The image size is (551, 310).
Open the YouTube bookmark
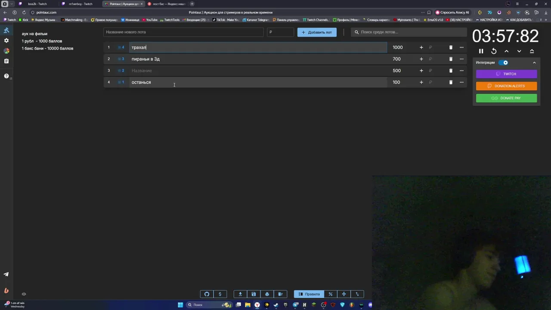pyautogui.click(x=149, y=20)
